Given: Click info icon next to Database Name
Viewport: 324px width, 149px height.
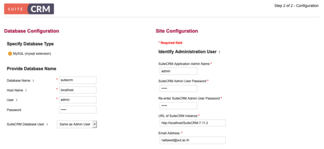Looking at the screenshot, I should 33,80.
